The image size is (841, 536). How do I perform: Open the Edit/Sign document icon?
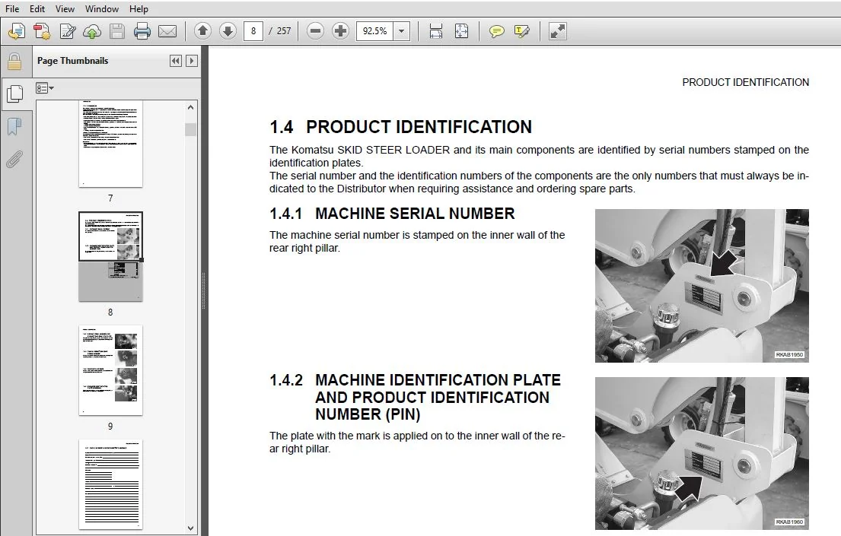pos(67,31)
